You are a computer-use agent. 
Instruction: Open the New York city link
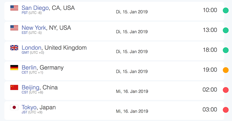[34, 28]
